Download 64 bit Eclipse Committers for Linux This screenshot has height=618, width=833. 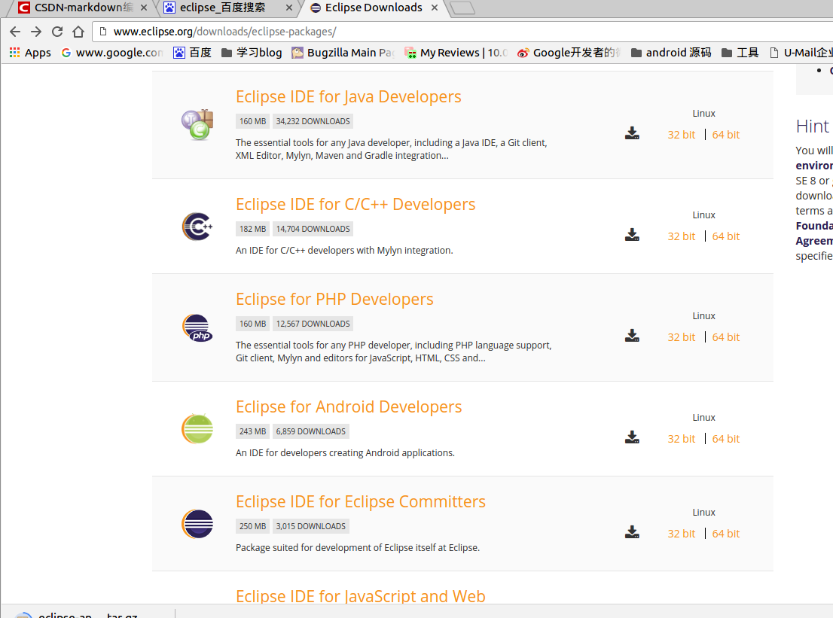[x=726, y=534]
